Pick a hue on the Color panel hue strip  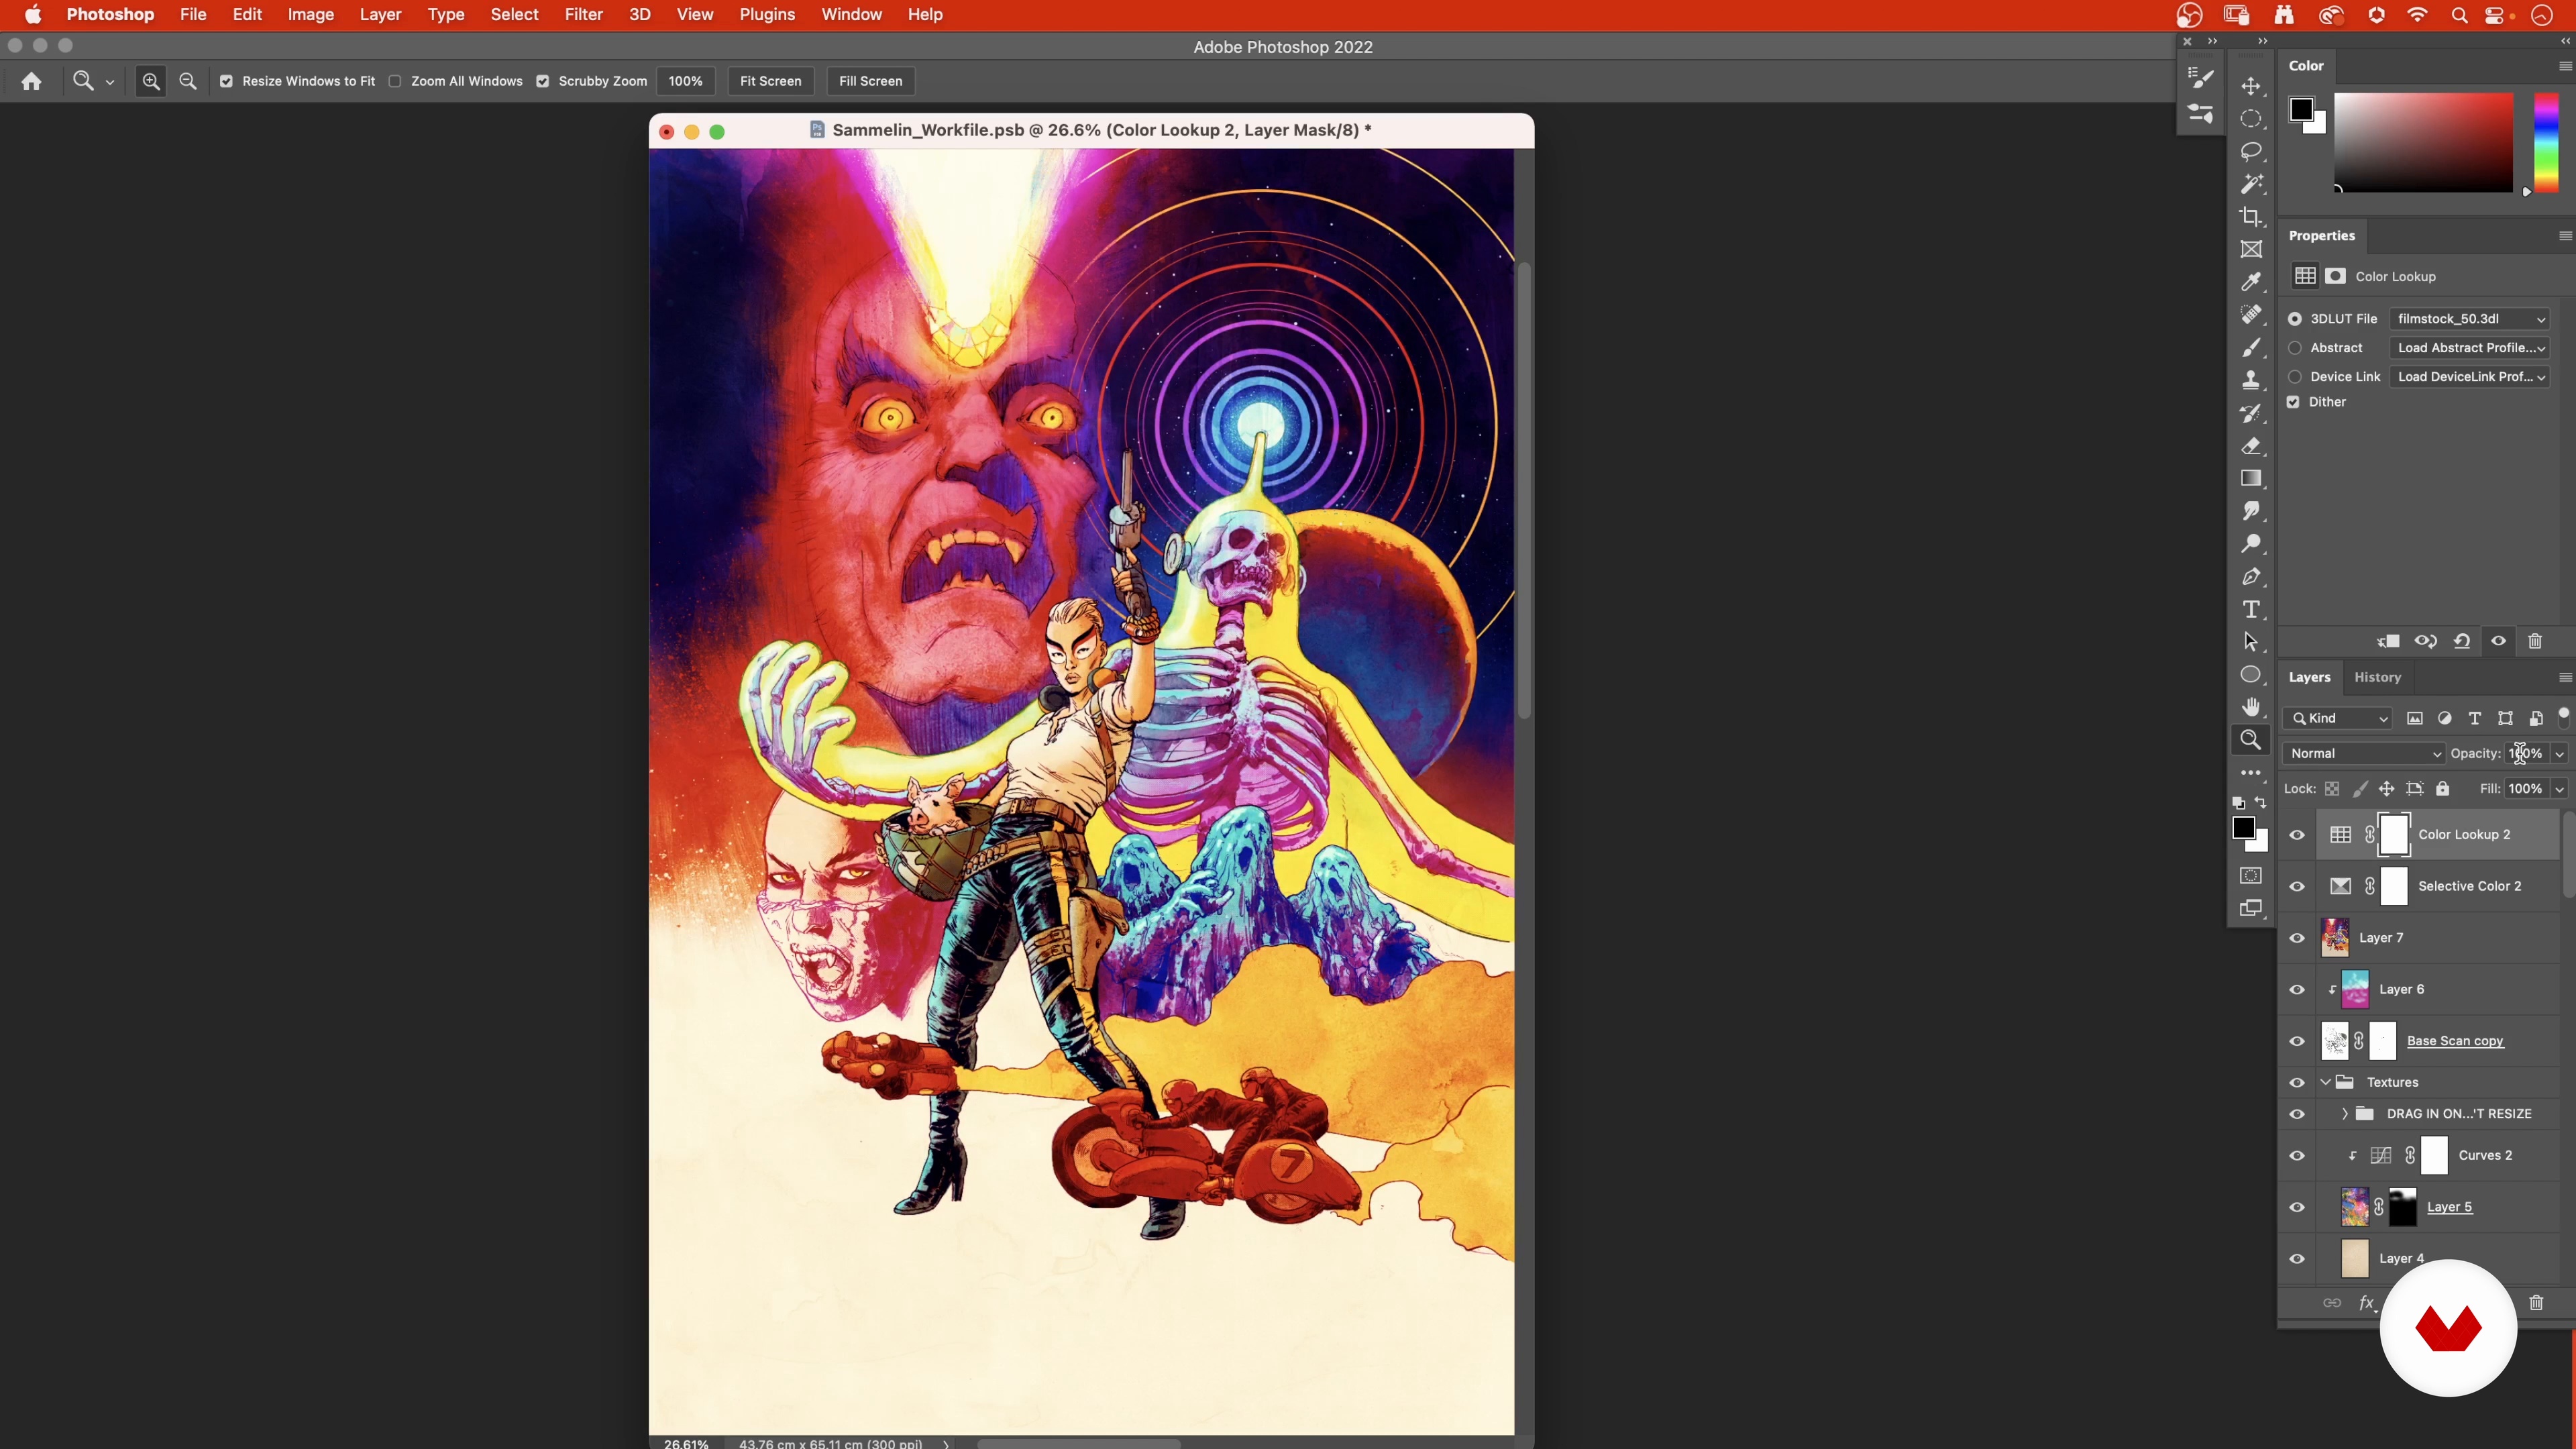coord(2546,143)
